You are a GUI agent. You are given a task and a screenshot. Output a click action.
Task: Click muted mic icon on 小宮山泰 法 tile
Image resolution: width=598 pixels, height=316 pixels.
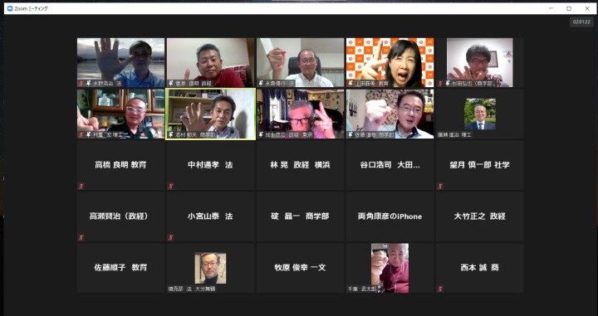(x=170, y=237)
